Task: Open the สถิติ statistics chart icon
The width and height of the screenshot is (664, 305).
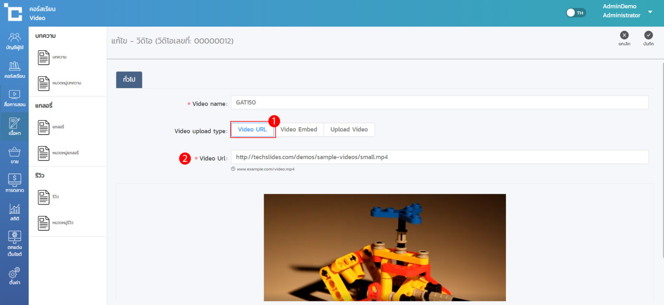Action: [14, 212]
